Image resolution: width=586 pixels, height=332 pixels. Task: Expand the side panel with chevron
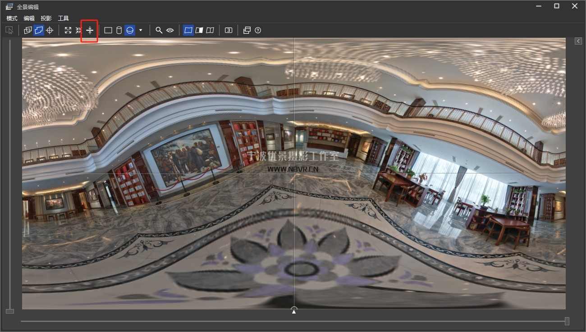(578, 41)
